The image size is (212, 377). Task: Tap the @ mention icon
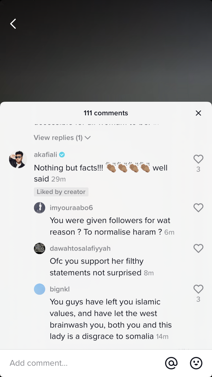tap(171, 363)
